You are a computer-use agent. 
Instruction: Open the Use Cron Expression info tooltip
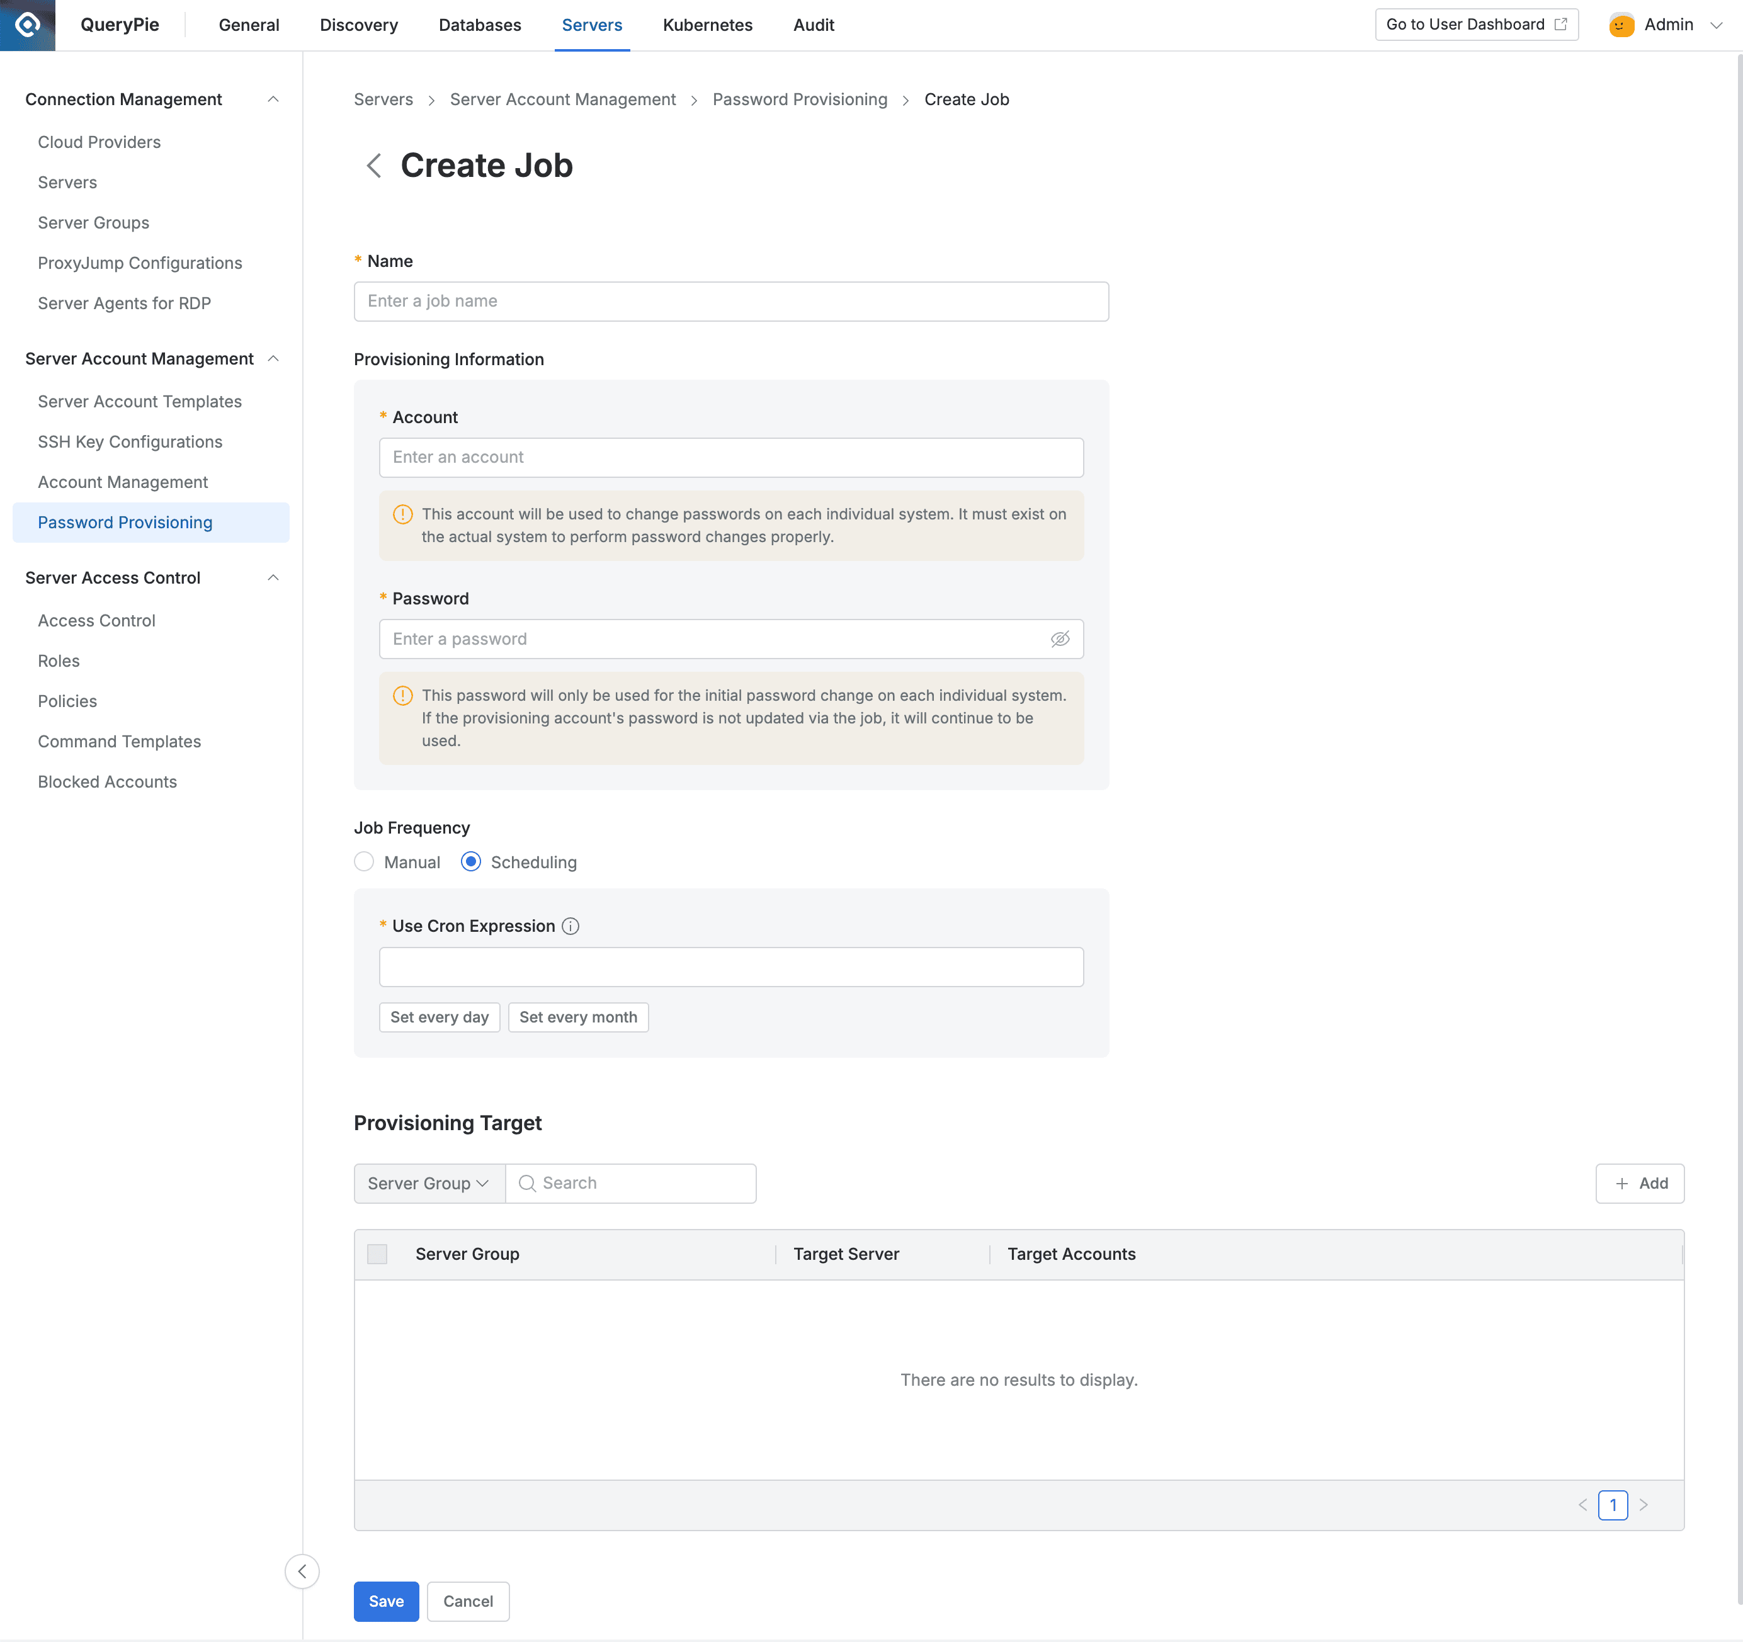click(571, 926)
